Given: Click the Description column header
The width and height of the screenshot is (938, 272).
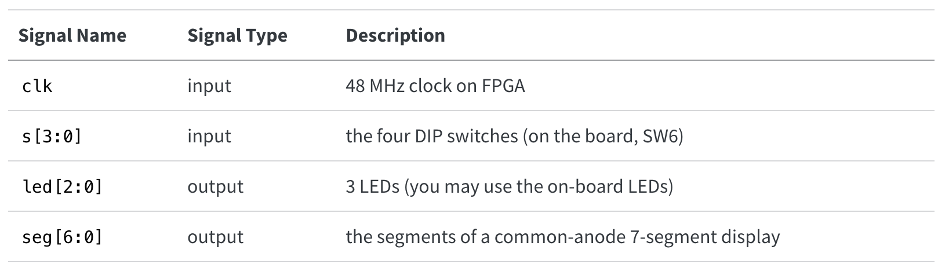Looking at the screenshot, I should 395,35.
